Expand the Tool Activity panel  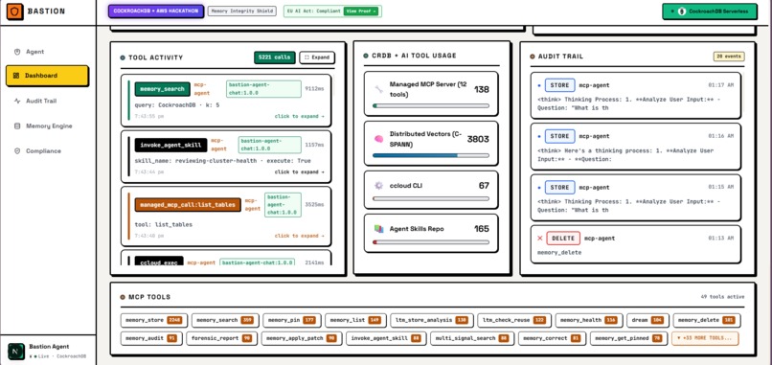[317, 57]
